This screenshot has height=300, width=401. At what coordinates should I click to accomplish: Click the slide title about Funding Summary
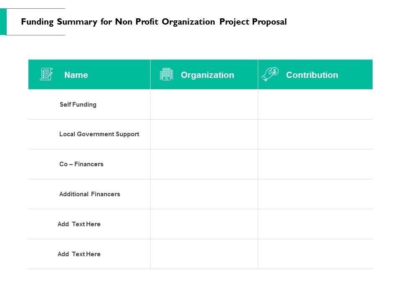click(154, 22)
